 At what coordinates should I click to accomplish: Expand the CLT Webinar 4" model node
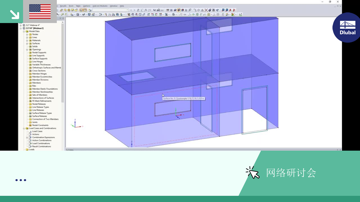point(21,25)
